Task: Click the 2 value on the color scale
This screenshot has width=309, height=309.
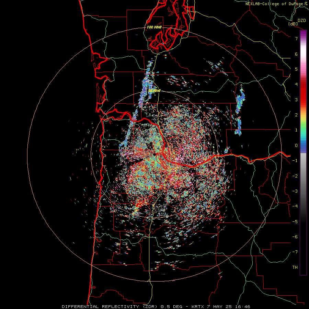Action: 296,115
